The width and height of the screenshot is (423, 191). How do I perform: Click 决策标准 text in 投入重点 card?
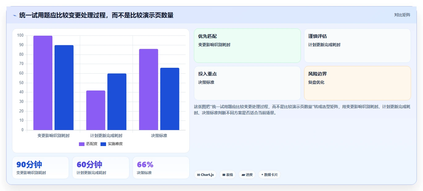(x=206, y=82)
